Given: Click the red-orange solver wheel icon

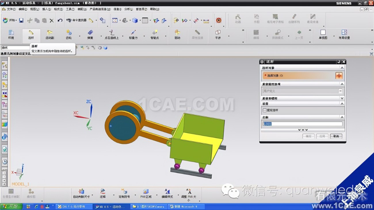Looking at the screenshot, I should pyautogui.click(x=219, y=20).
